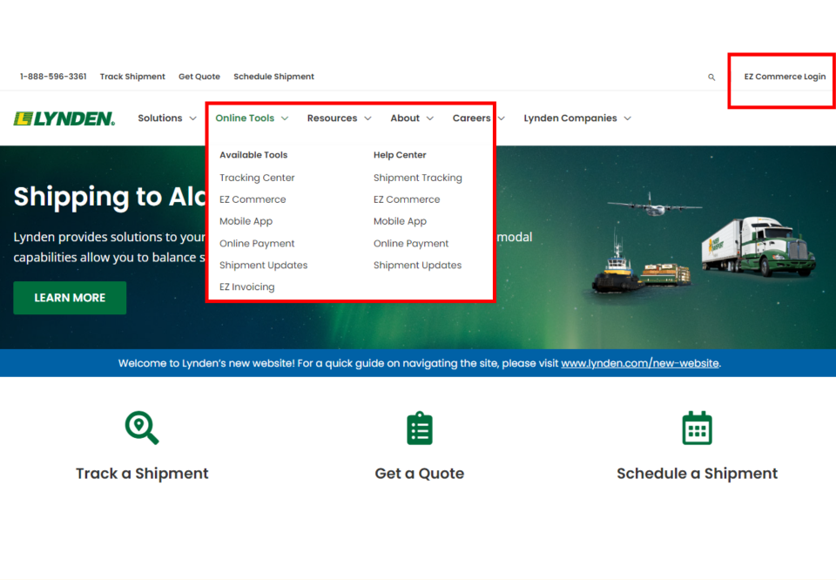
Task: Open EZ Commerce under Help Center
Action: pyautogui.click(x=407, y=200)
